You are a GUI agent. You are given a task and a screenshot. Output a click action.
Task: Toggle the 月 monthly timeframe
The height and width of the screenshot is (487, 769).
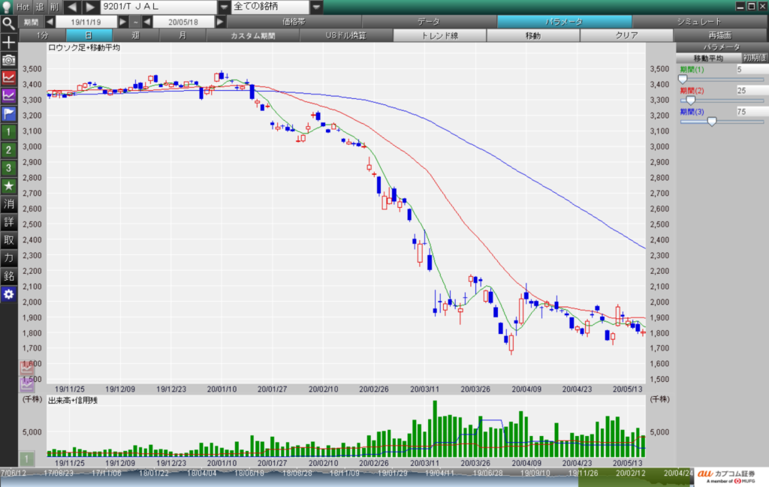[x=182, y=35]
